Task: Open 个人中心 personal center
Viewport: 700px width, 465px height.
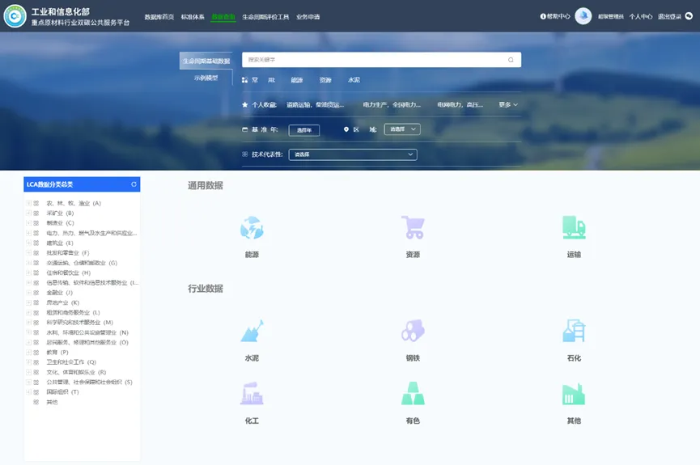Action: click(640, 17)
